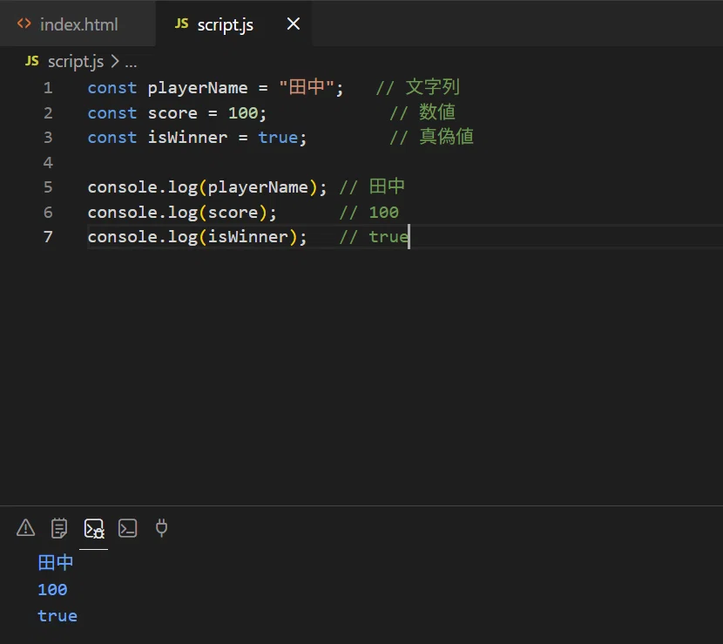Click the // 田中 comment on line 5
Viewport: 723px width, 644px height.
click(x=372, y=186)
